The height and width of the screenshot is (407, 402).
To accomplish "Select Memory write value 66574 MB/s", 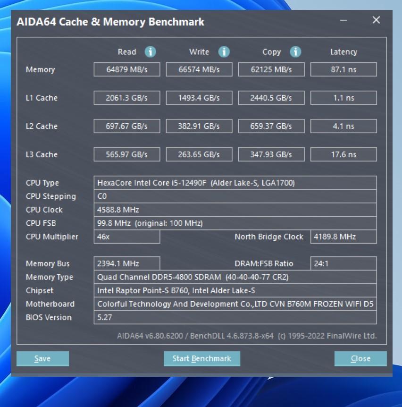I will [199, 69].
